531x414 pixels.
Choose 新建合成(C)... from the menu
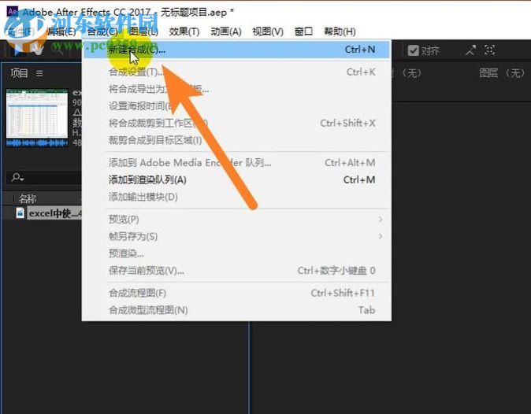[x=236, y=50]
